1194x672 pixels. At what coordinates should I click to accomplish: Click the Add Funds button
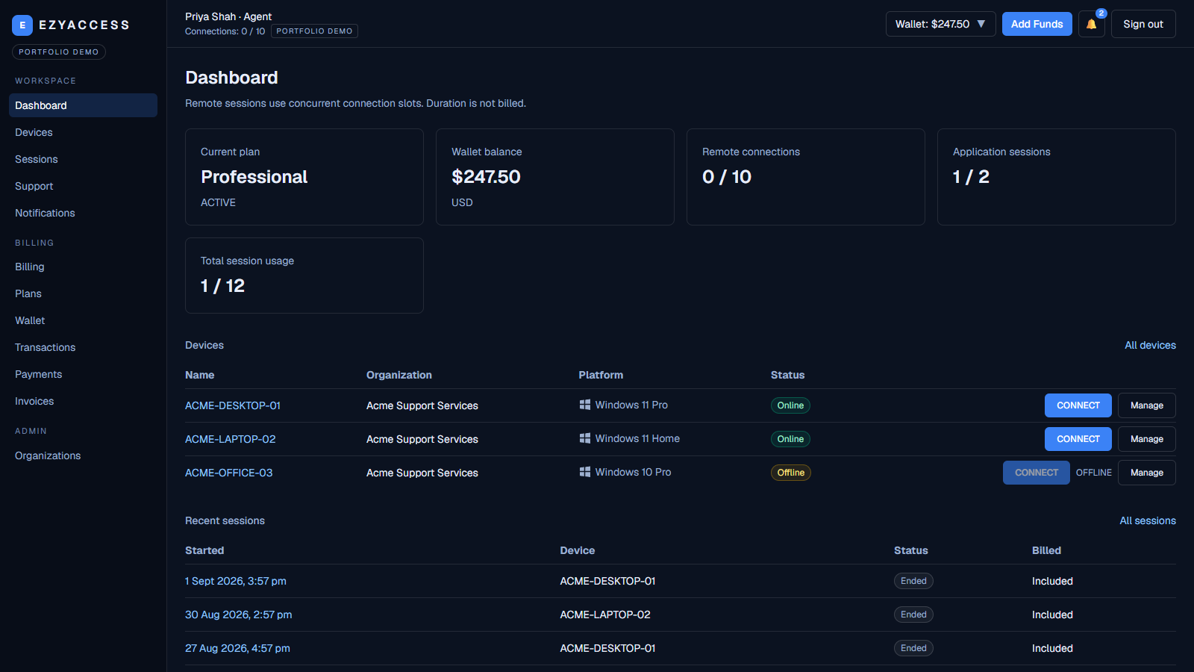[1037, 24]
